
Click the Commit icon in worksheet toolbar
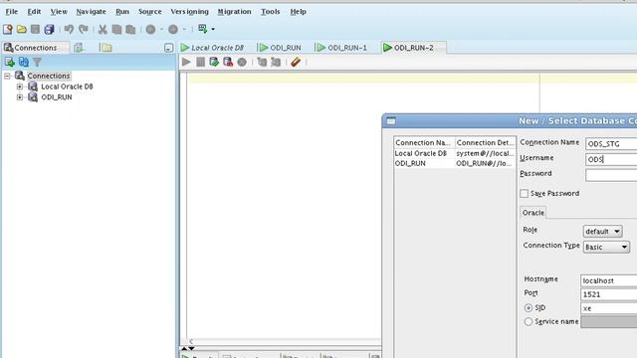point(214,62)
